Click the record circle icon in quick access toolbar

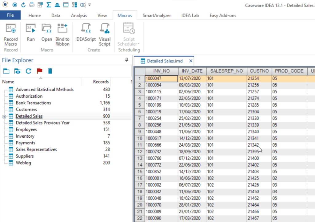click(x=15, y=5)
